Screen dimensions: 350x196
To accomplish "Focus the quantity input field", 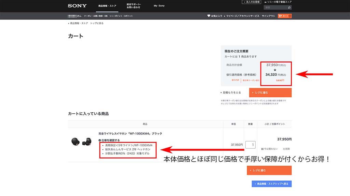I will (250, 145).
